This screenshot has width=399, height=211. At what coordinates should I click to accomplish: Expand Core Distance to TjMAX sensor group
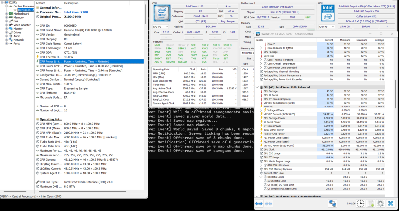(x=261, y=48)
